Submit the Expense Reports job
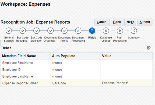The image size is (155, 105). (145, 22)
